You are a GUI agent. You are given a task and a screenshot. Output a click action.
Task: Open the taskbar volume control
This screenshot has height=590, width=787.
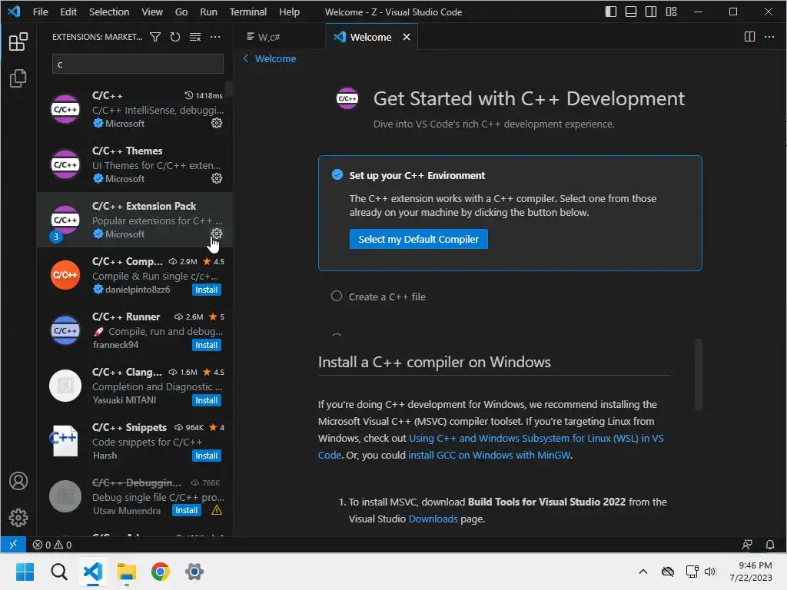pyautogui.click(x=709, y=572)
